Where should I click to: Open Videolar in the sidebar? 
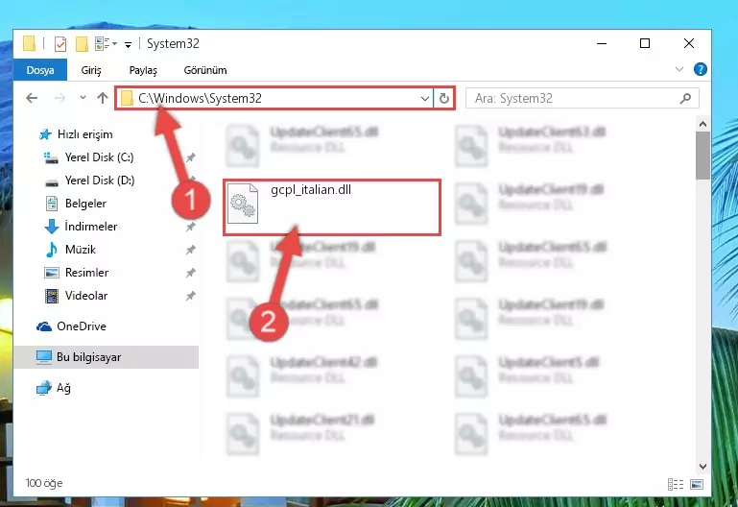pos(86,296)
